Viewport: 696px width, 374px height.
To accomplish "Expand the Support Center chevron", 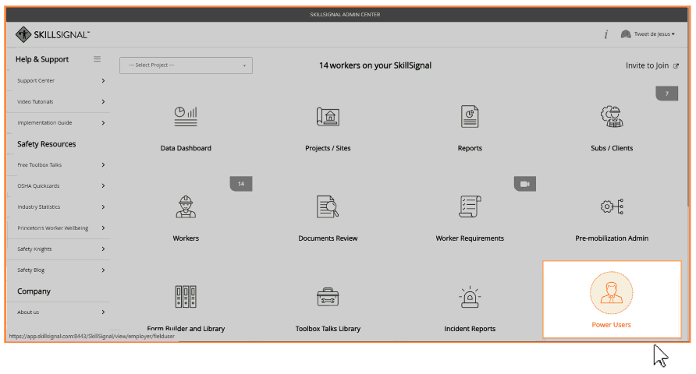I will [x=104, y=81].
